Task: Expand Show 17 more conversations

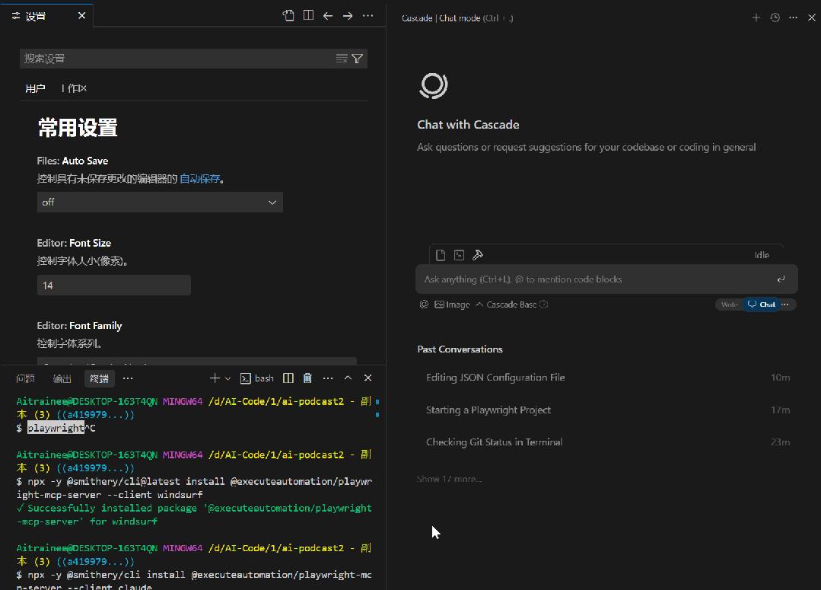Action: (449, 479)
